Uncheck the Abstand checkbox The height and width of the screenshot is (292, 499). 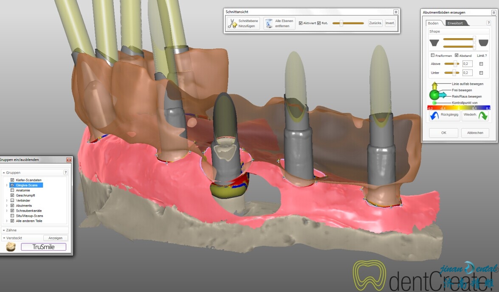coord(457,55)
